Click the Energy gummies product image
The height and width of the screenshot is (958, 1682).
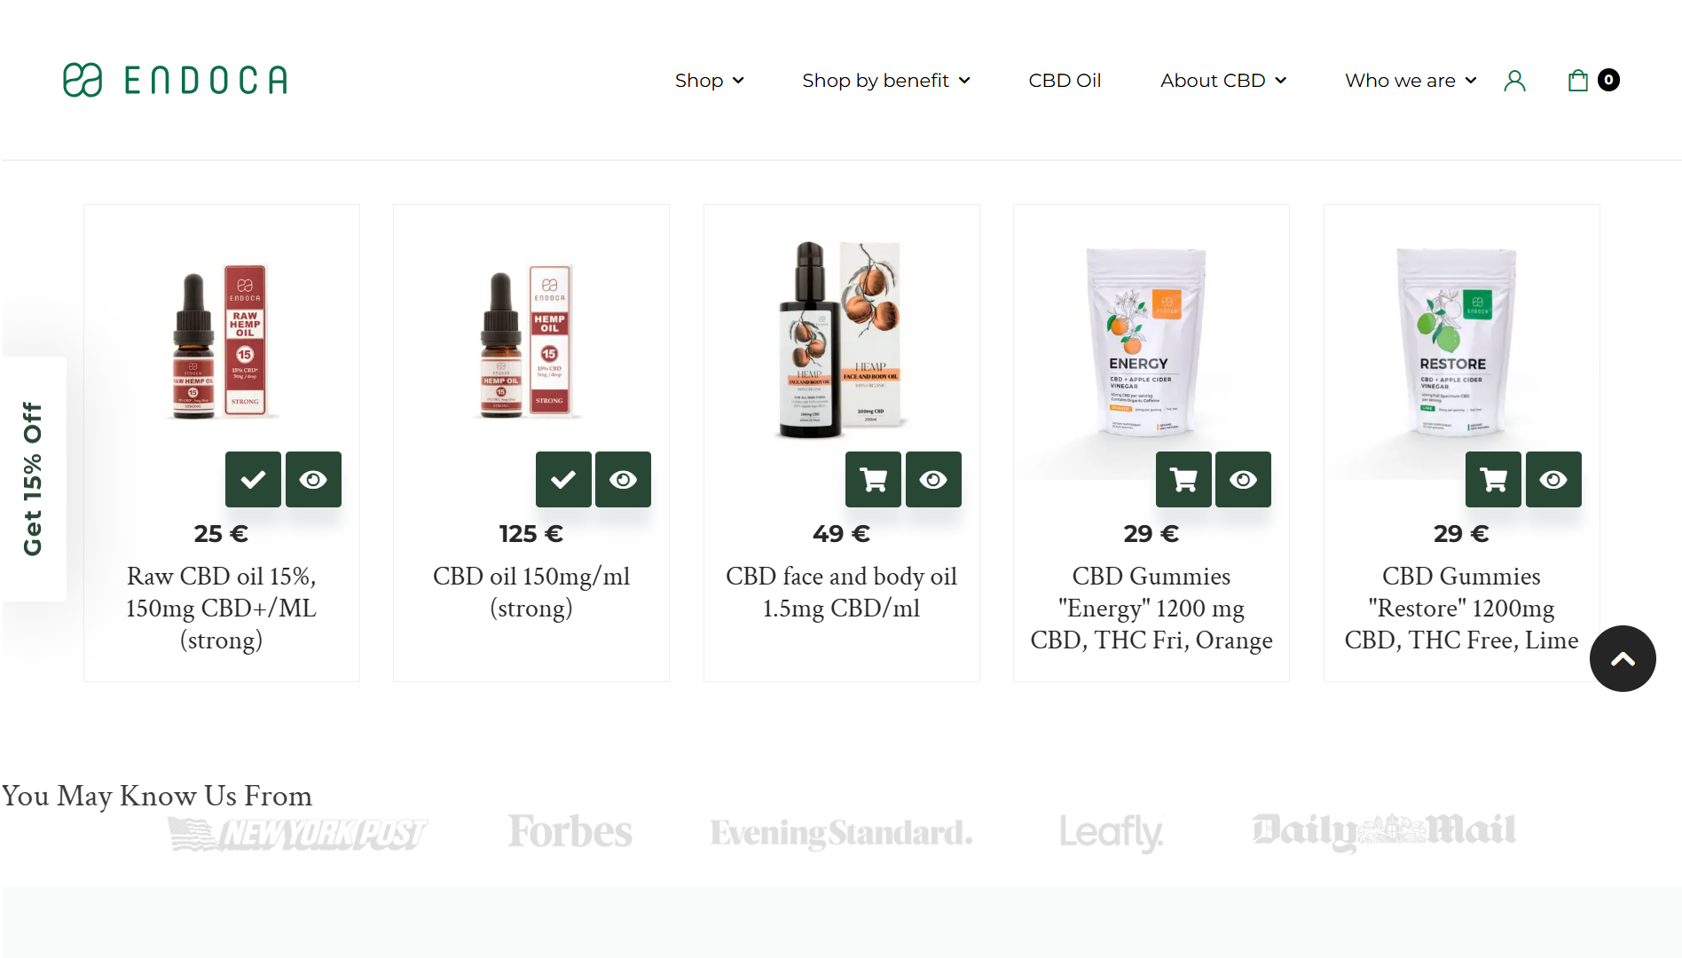coord(1146,342)
